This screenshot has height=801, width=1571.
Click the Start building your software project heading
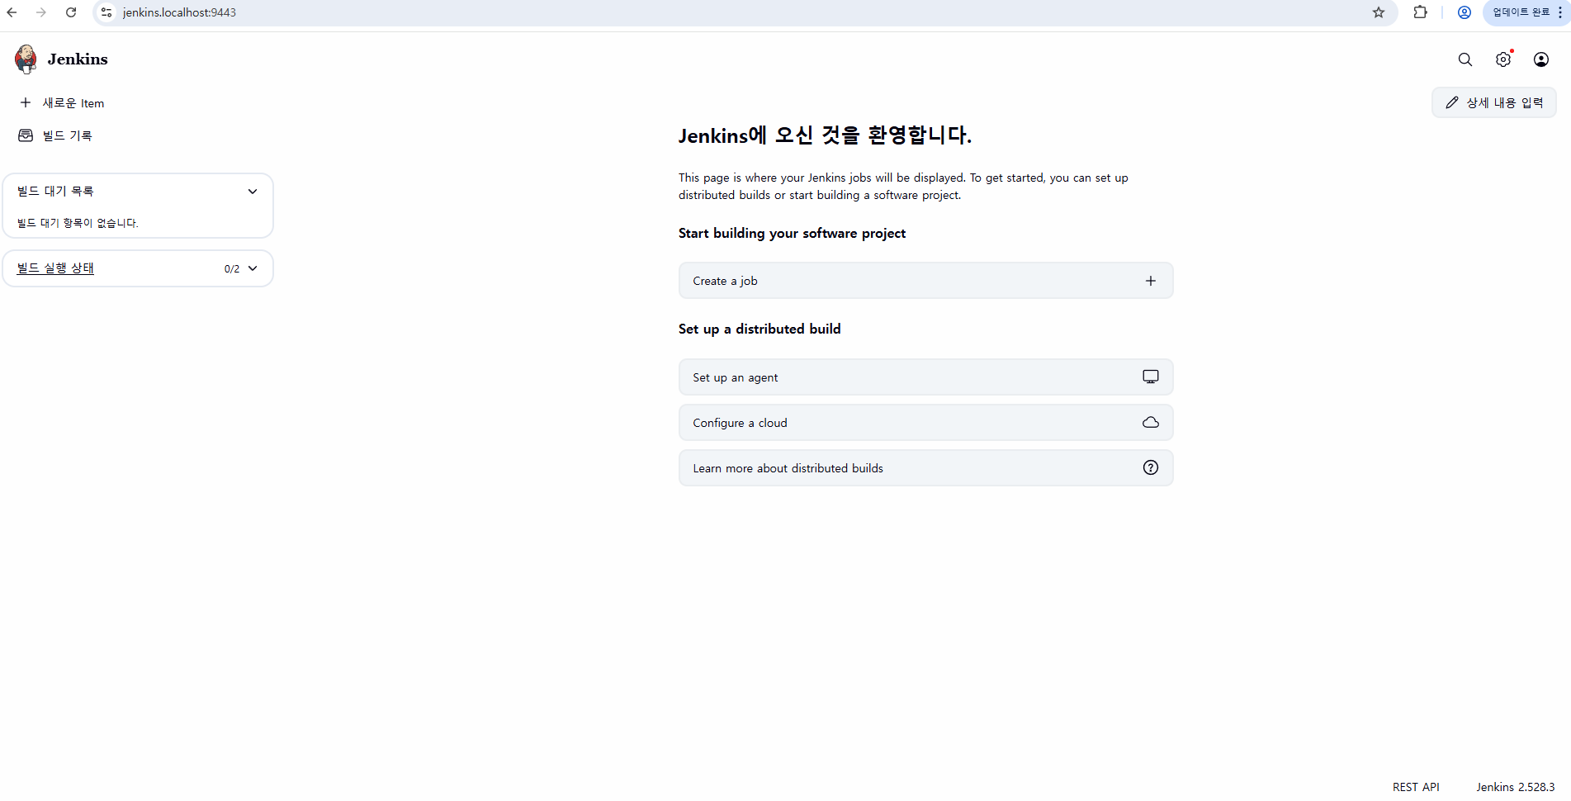[x=792, y=233]
